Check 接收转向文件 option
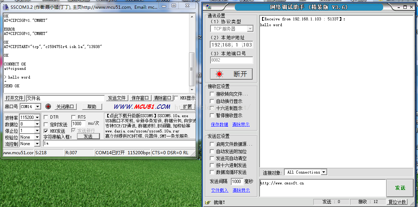Screen dimensions: 418x207 click(212, 94)
